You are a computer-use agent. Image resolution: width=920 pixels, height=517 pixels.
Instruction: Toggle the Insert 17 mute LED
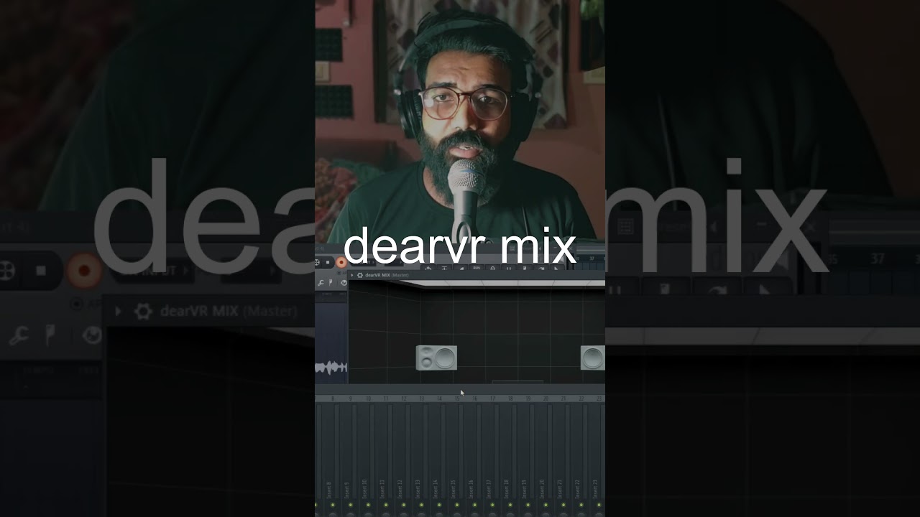click(x=492, y=506)
